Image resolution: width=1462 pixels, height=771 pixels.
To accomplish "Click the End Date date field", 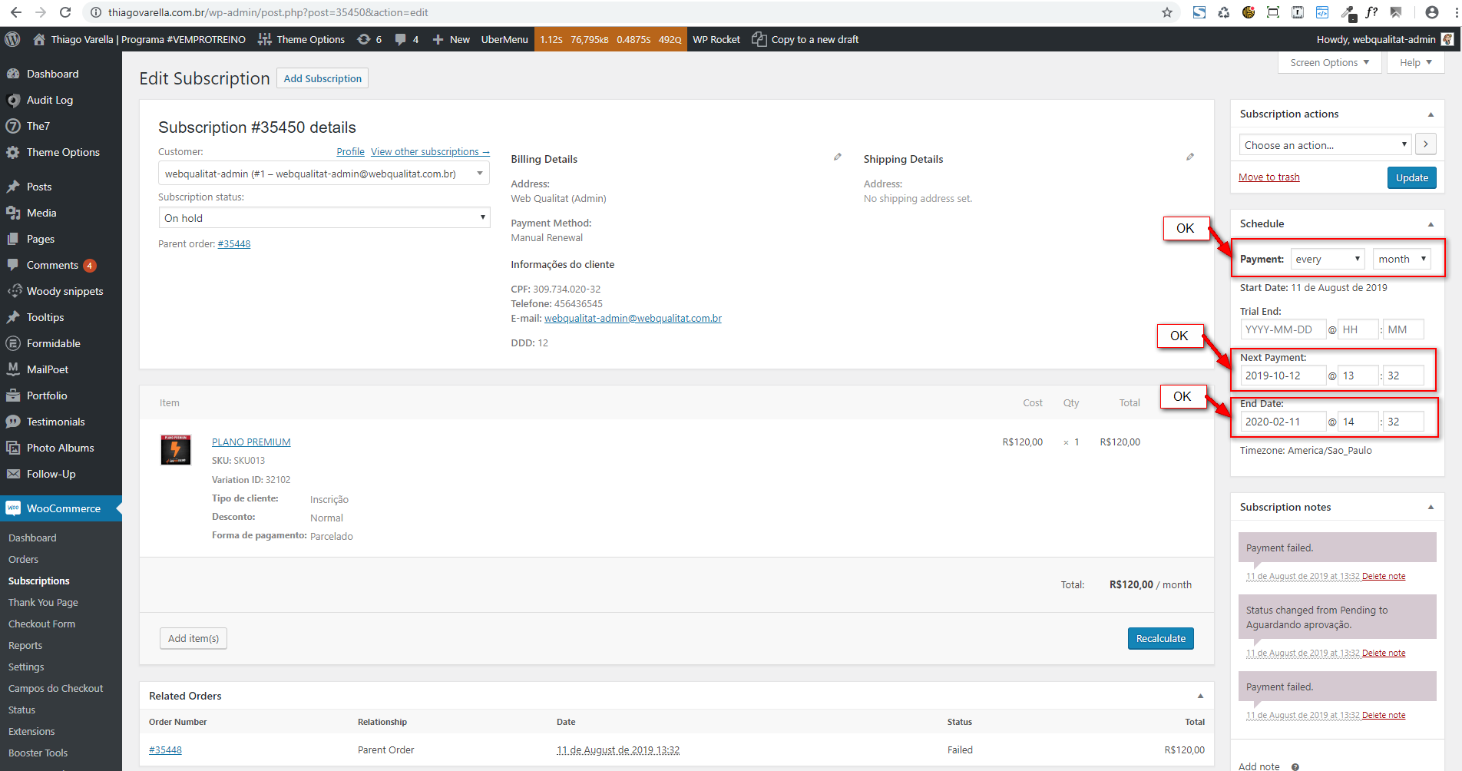I will click(1283, 422).
